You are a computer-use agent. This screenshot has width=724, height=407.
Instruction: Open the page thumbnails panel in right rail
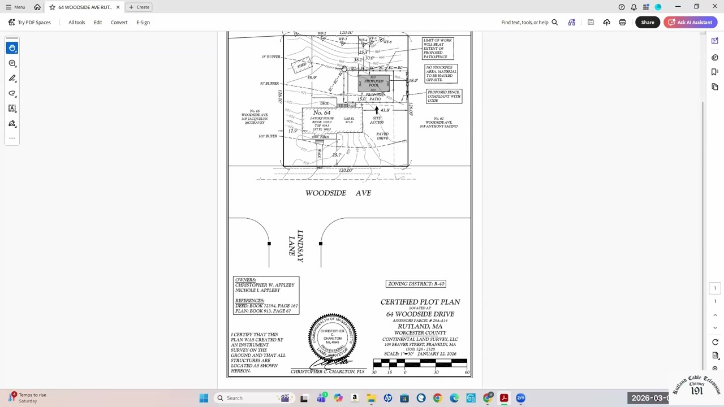(x=715, y=87)
